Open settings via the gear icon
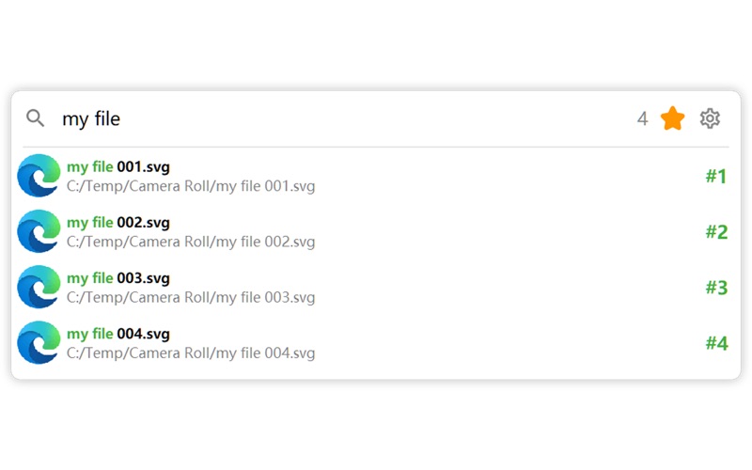Viewport: 752px width, 470px height. click(710, 118)
